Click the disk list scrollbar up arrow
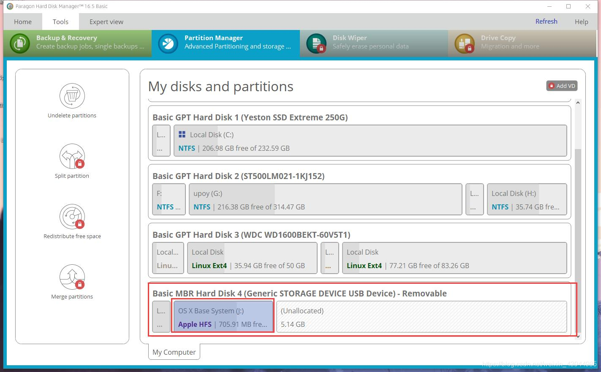The width and height of the screenshot is (601, 372). pyautogui.click(x=578, y=103)
